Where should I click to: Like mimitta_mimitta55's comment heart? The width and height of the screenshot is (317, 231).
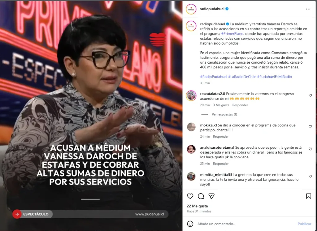[310, 176]
